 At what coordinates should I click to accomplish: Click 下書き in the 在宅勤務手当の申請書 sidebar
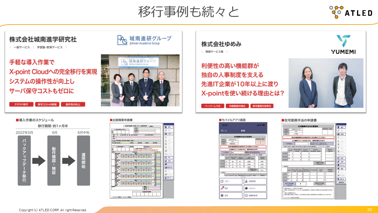coord(341,134)
